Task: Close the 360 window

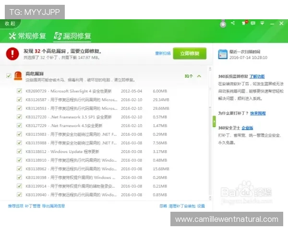Action: pos(281,23)
